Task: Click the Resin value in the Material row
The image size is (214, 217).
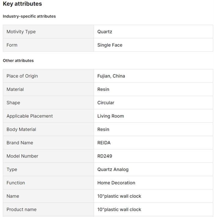Action: pos(103,89)
